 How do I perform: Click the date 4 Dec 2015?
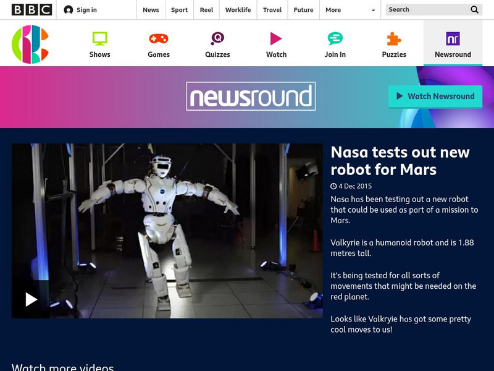[x=355, y=186]
